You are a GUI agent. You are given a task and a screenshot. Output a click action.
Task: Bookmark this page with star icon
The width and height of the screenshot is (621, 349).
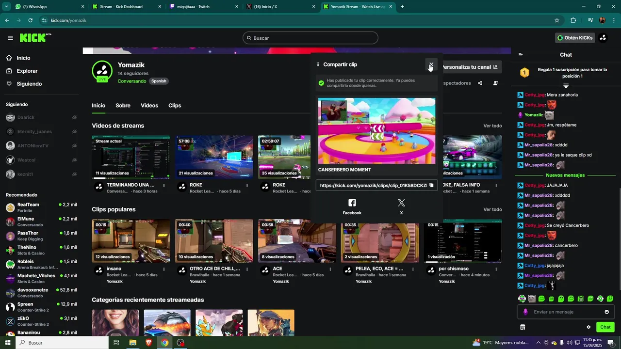click(x=557, y=20)
